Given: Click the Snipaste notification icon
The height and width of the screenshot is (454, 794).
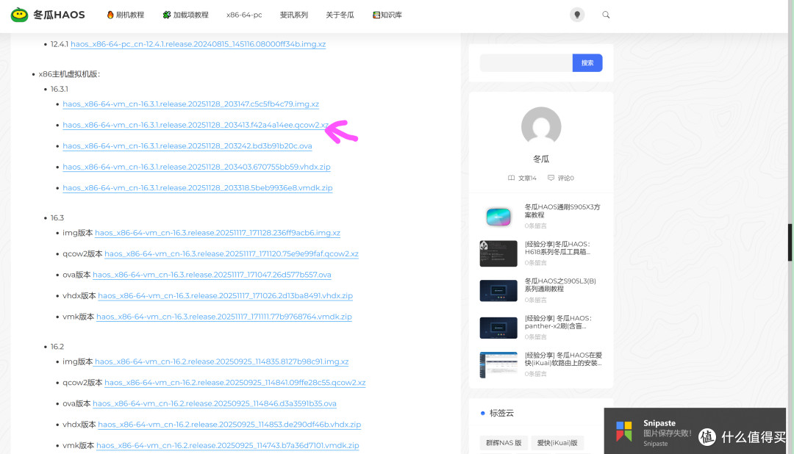Looking at the screenshot, I should pos(624,432).
